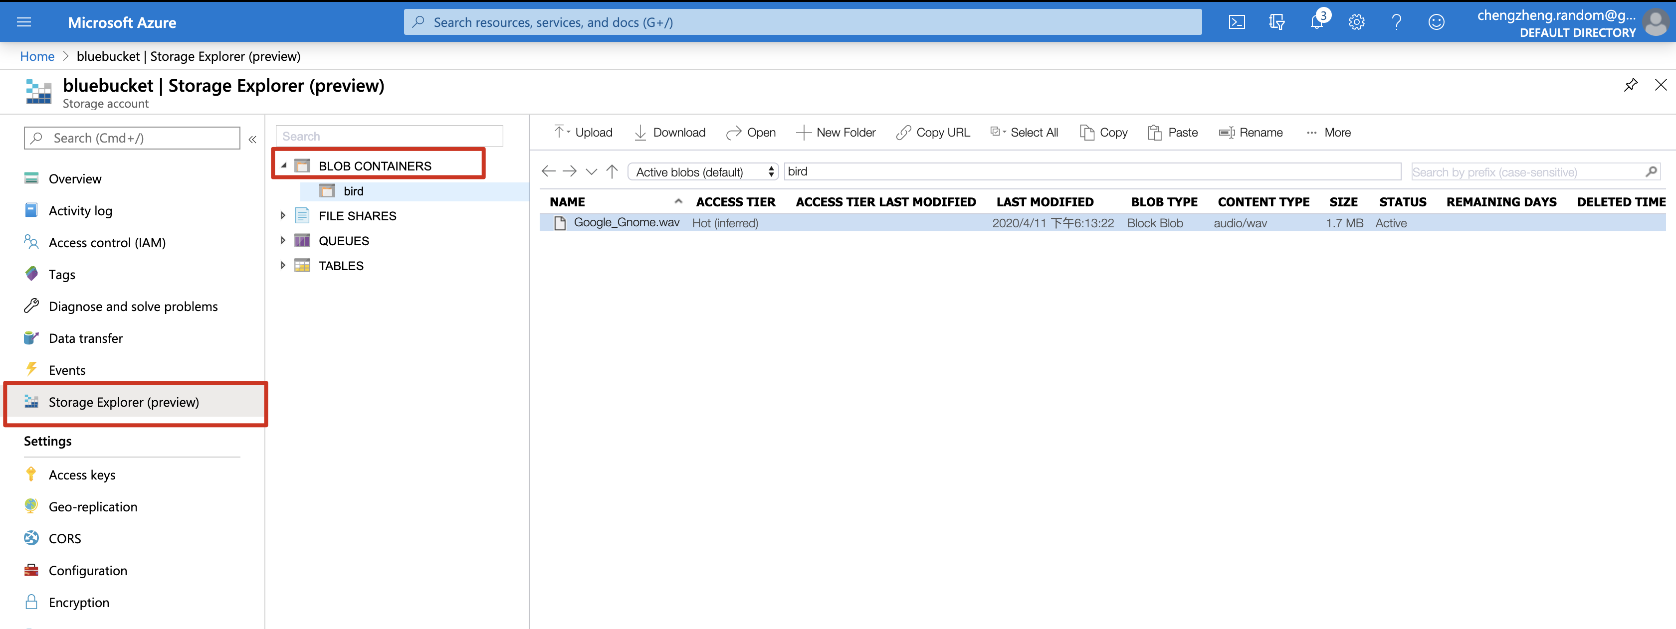
Task: Pin the blade with pin icon
Action: point(1631,85)
